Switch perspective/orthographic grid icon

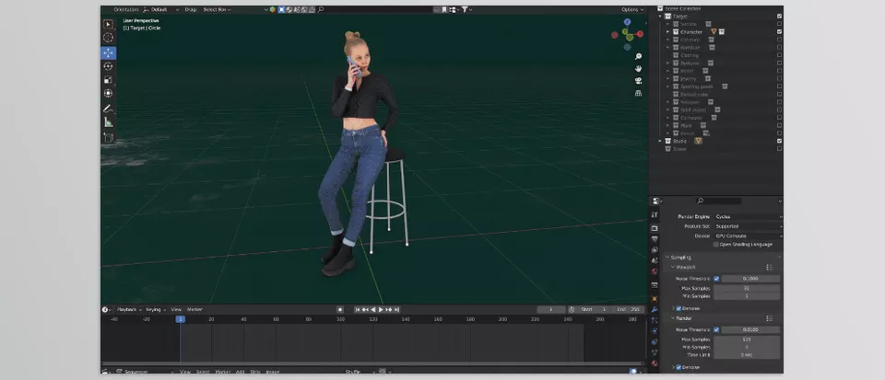tap(638, 93)
